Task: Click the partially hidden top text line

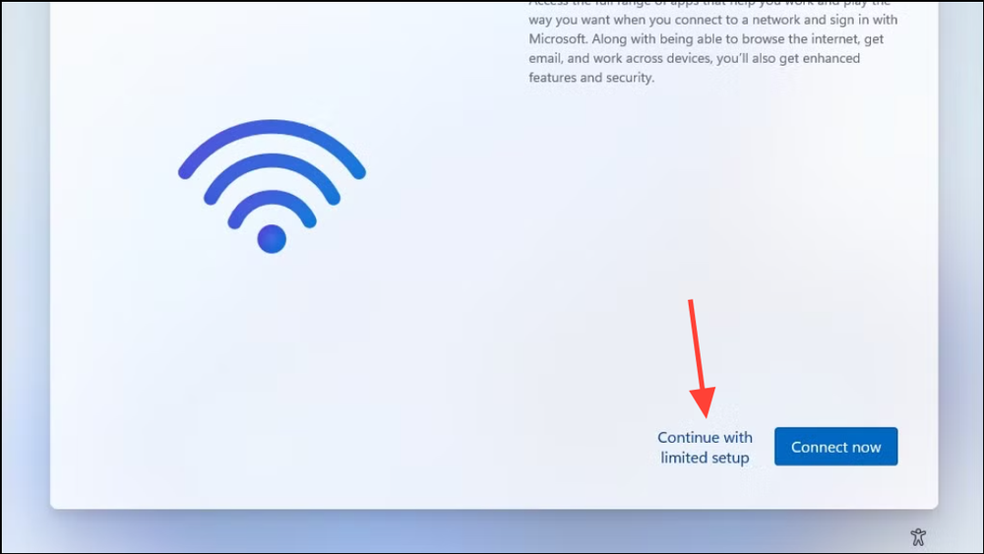Action: [709, 3]
